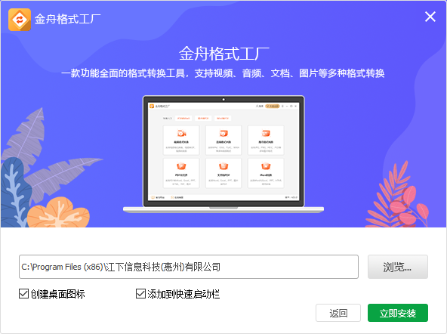Click the orange 金舟格式工厂 logo icon
This screenshot has width=447, height=334.
coord(20,20)
